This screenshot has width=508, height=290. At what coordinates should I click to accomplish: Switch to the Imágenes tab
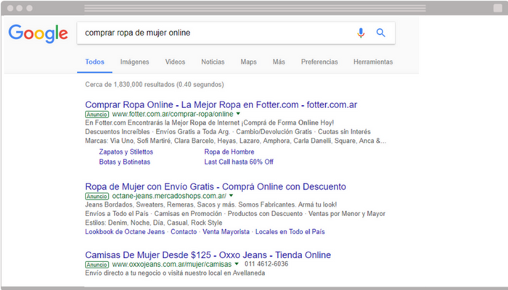[x=135, y=62]
